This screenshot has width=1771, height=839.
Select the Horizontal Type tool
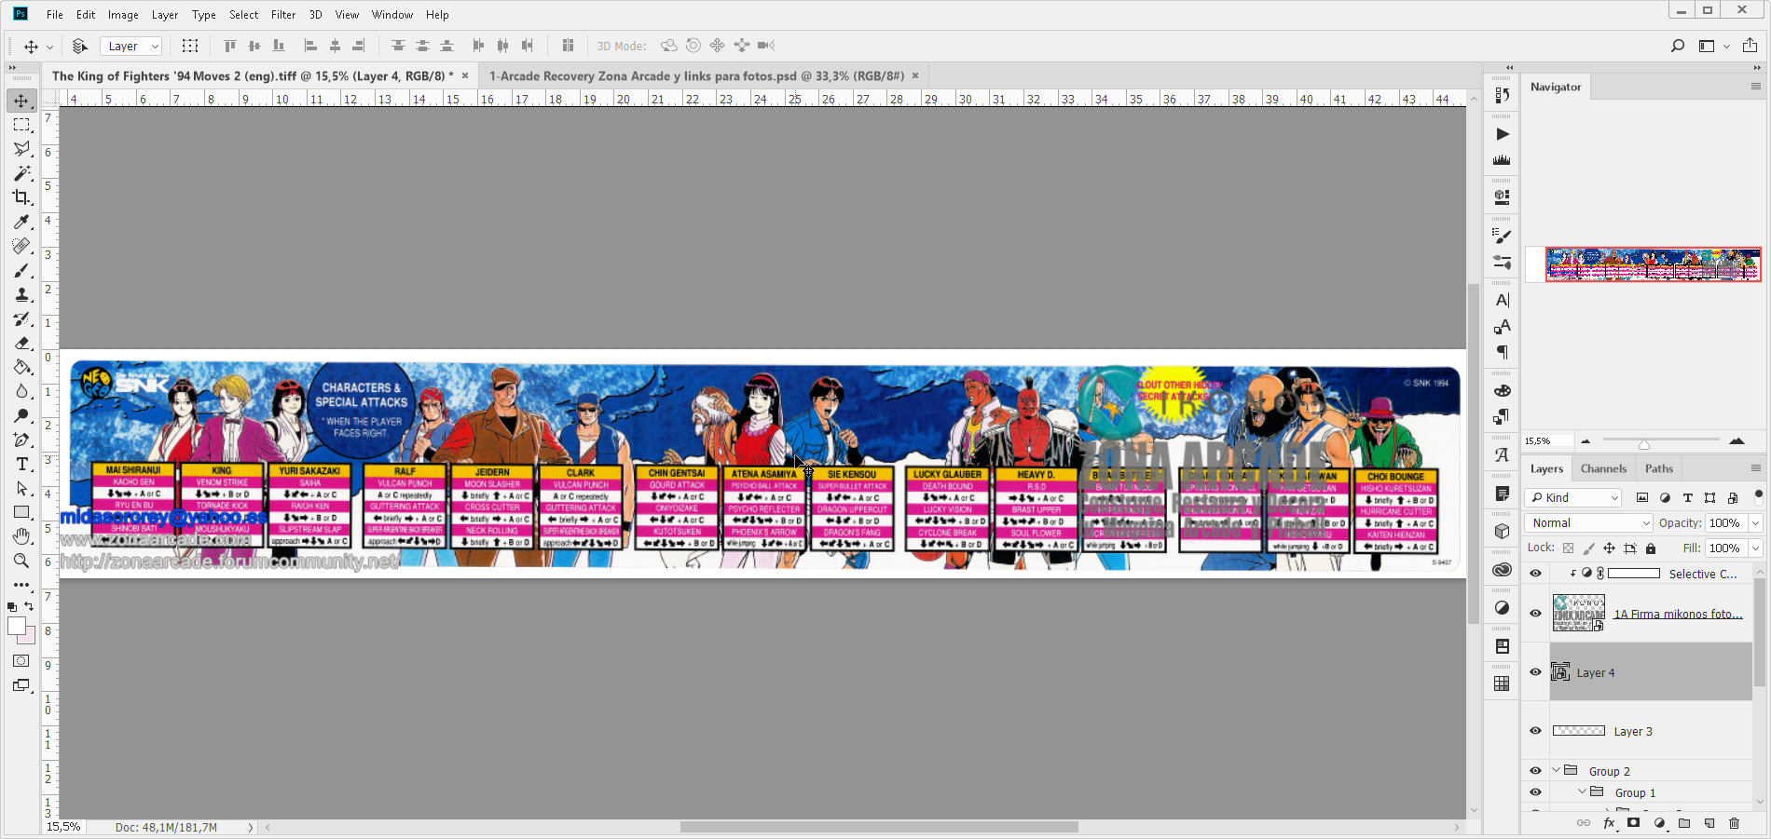pyautogui.click(x=21, y=464)
